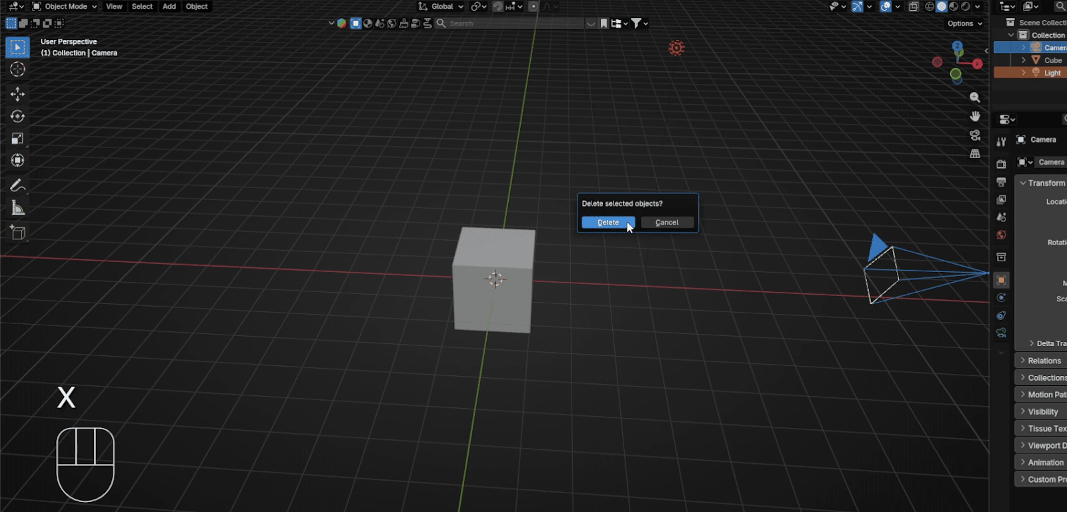Confirm with the Delete button
1067x512 pixels.
[608, 223]
